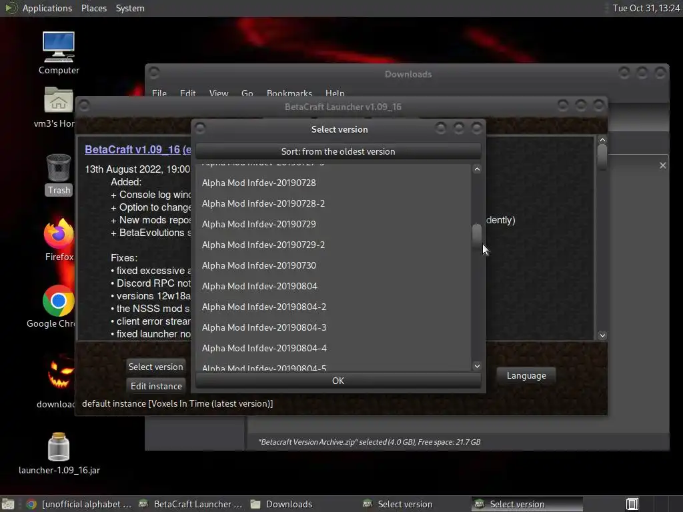Open the pumpkin download desktop icon

click(59, 381)
